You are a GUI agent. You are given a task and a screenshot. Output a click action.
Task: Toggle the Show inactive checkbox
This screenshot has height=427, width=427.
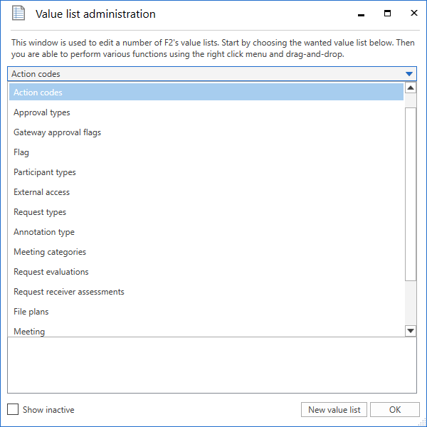(x=13, y=410)
